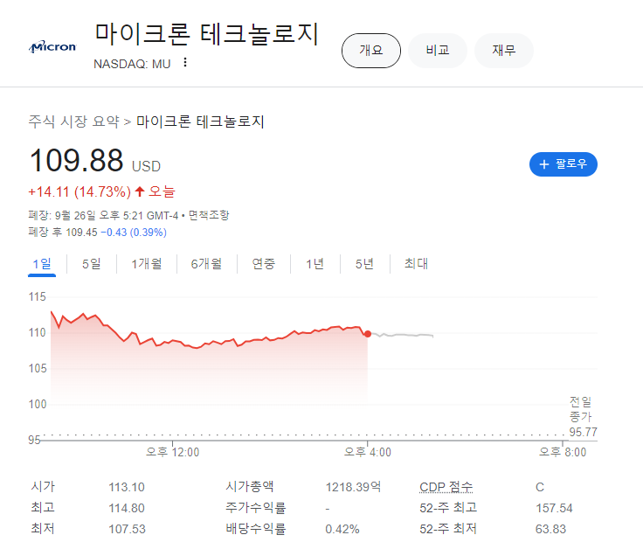Click the NASDAQ: MU ticker text

coord(132,64)
